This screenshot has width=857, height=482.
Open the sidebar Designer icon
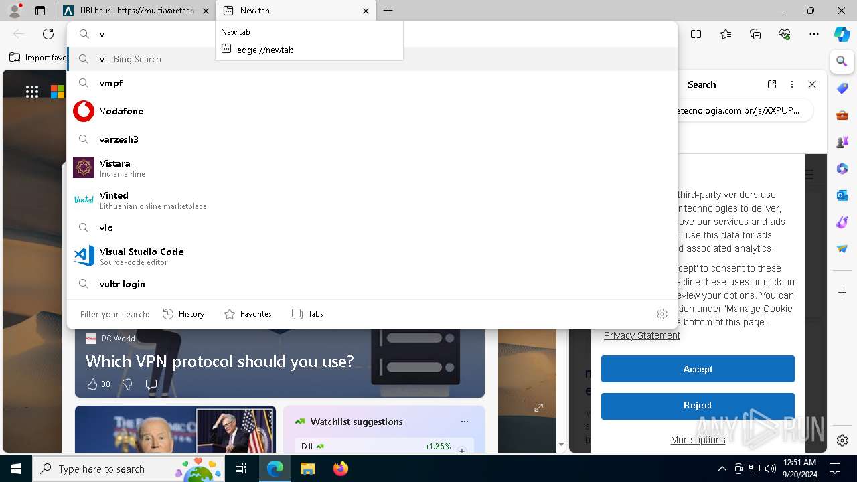tap(842, 222)
